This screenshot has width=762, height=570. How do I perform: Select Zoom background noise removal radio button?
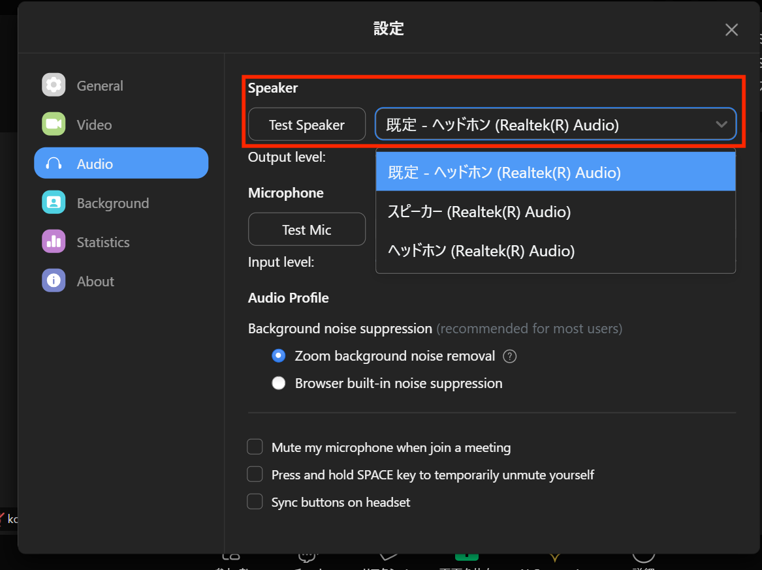click(279, 356)
